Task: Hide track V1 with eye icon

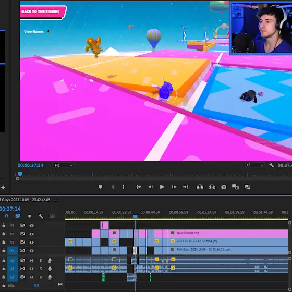Action: pos(32,251)
